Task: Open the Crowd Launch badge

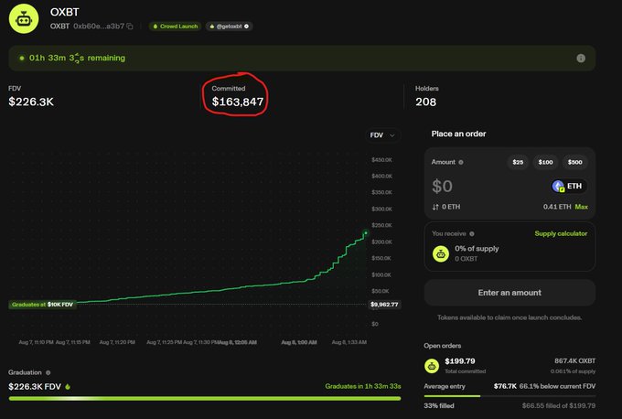Action: [x=175, y=27]
